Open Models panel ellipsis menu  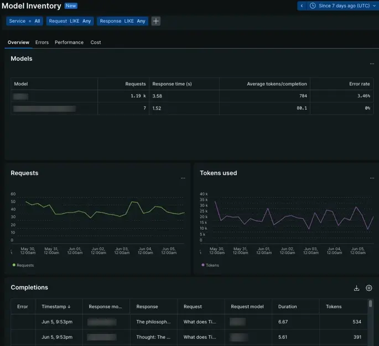click(372, 64)
